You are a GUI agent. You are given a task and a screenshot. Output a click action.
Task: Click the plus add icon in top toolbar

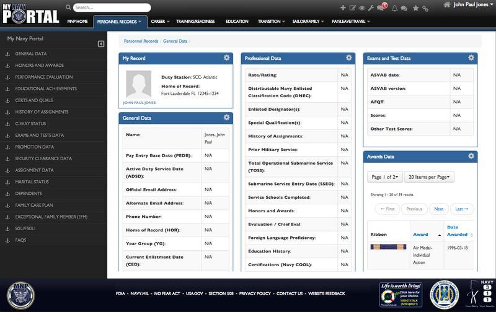343,7
